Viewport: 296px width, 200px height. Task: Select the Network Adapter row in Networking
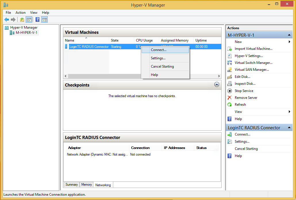point(142,154)
